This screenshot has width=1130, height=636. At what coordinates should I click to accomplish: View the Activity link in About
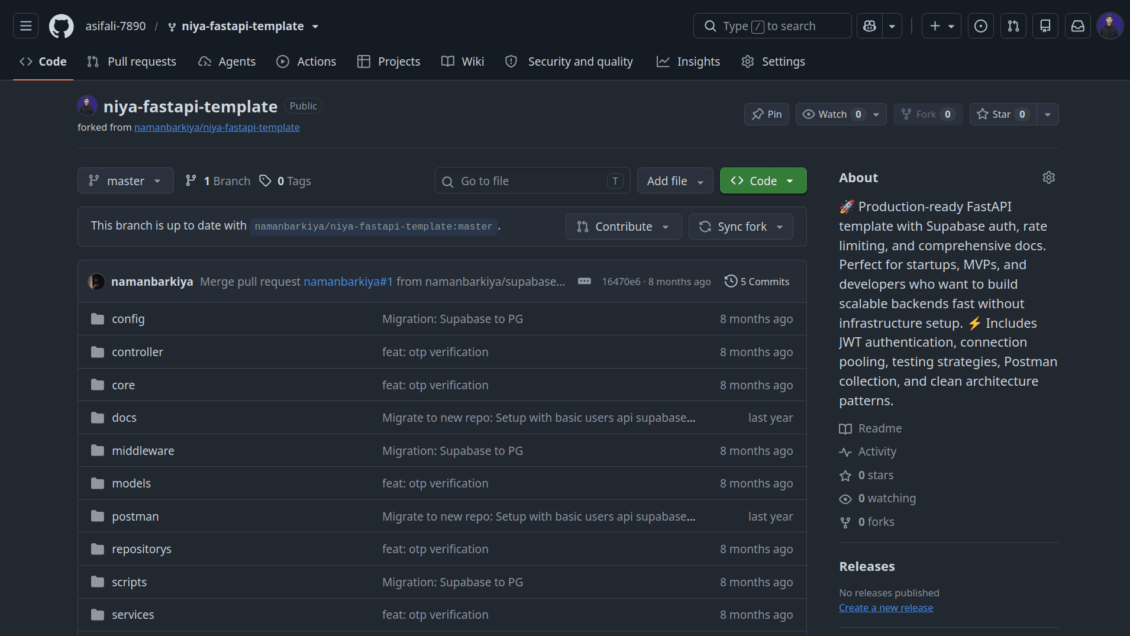(868, 451)
